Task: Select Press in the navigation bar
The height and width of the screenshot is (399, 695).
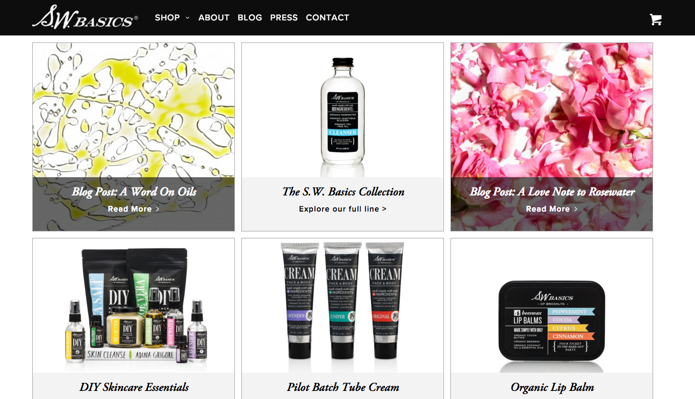Action: tap(284, 18)
